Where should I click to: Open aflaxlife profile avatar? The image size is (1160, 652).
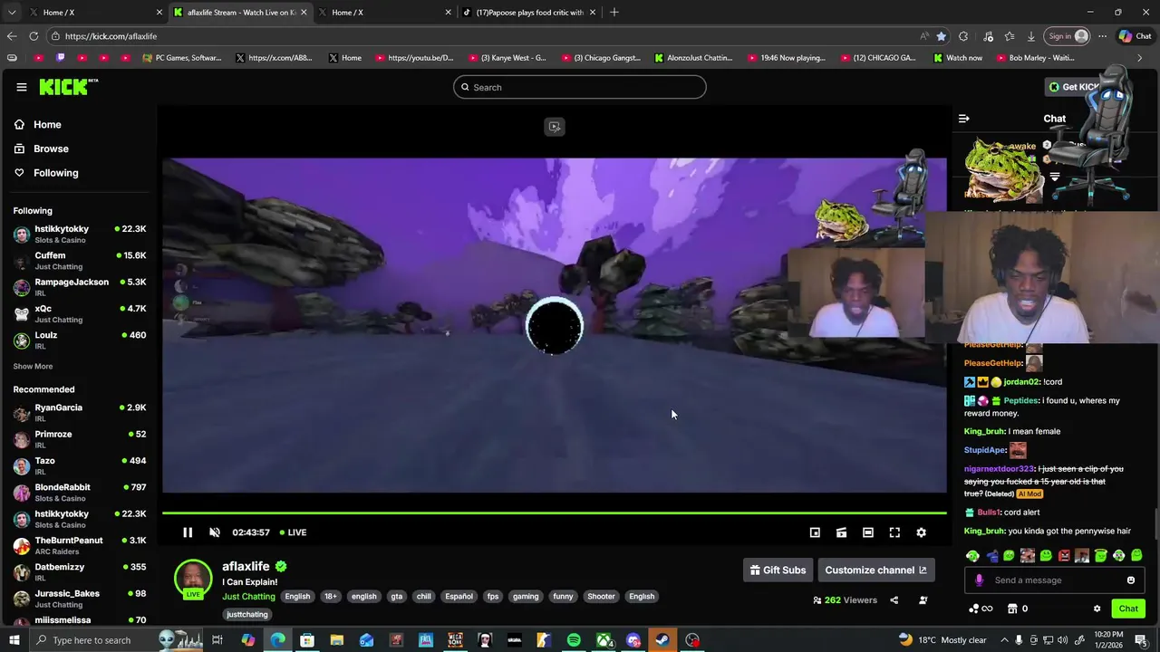coord(193,580)
